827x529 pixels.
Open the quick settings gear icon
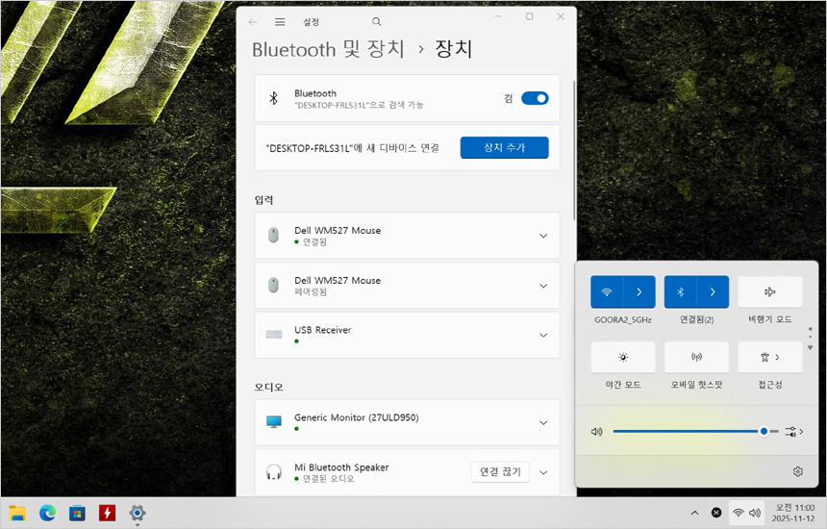(x=797, y=471)
